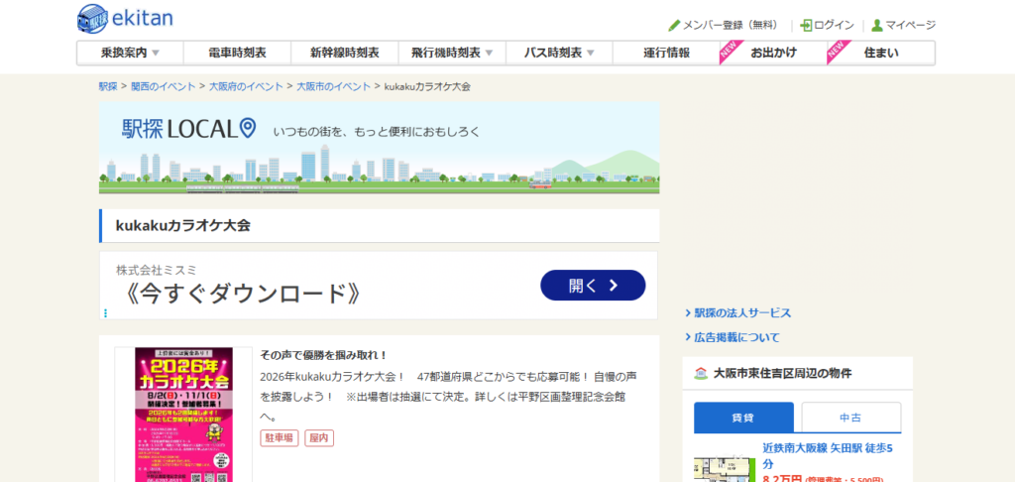Click the member registration pencil icon
This screenshot has width=1015, height=482.
pyautogui.click(x=674, y=25)
